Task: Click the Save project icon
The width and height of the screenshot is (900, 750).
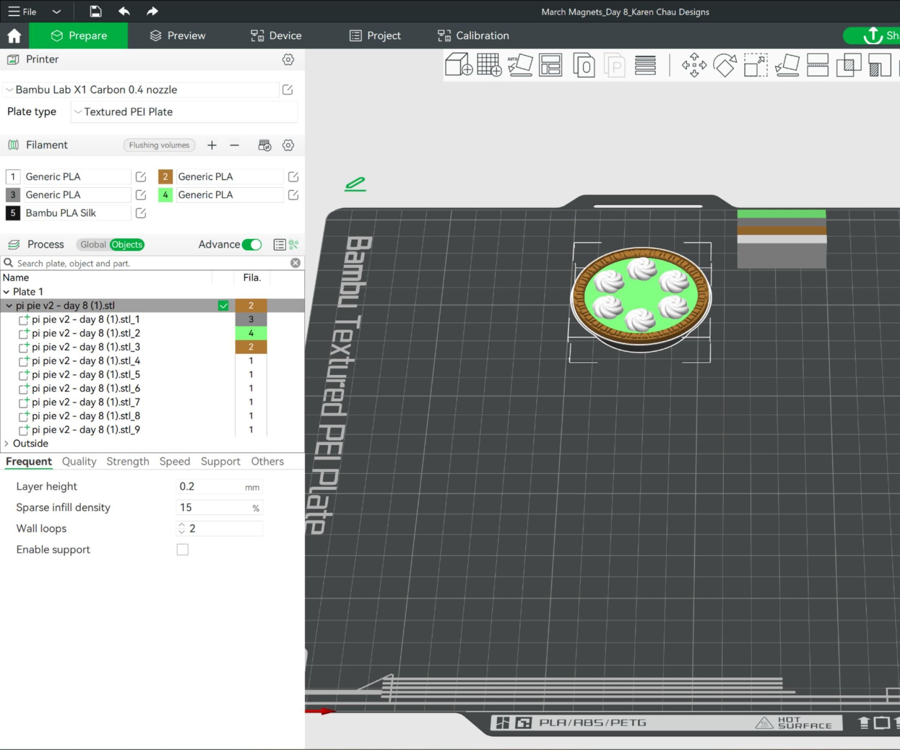Action: click(x=95, y=12)
